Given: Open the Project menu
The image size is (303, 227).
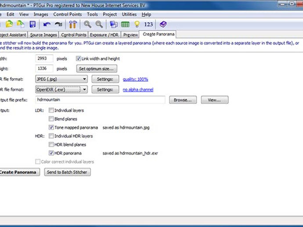Looking at the screenshot, I should (110, 14).
